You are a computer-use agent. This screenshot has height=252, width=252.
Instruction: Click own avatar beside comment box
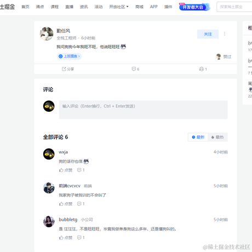click(49, 106)
